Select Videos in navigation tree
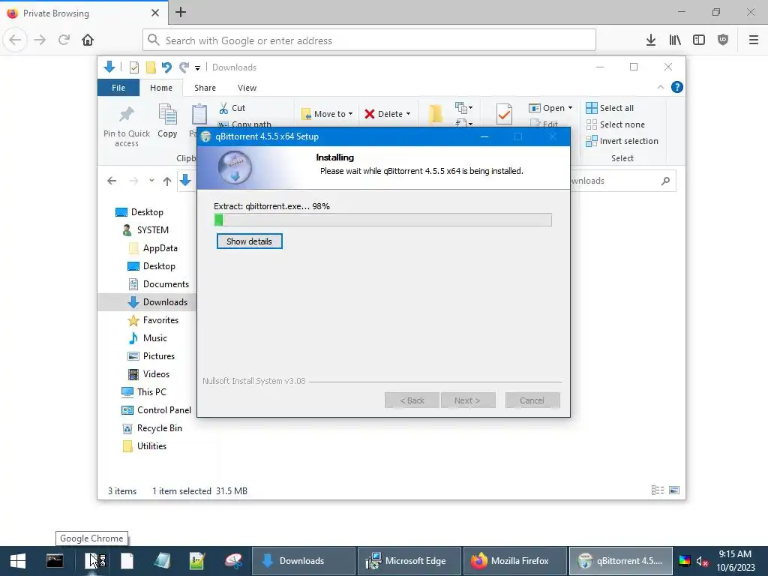 click(148, 374)
